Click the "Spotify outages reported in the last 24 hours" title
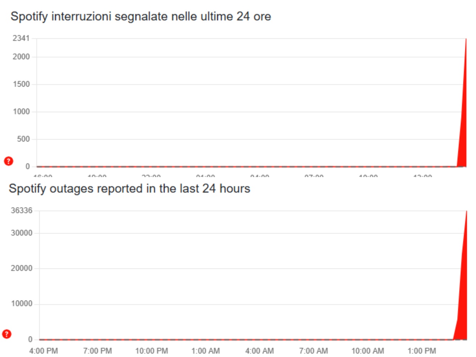This screenshot has height=357, width=476. pyautogui.click(x=130, y=189)
